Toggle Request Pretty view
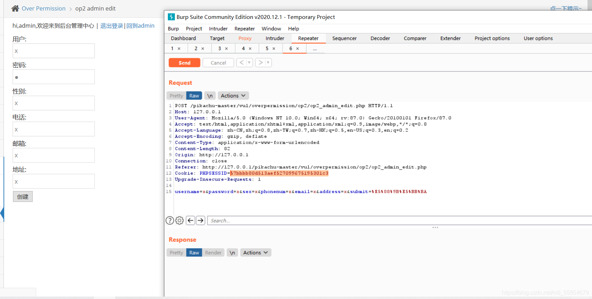The height and width of the screenshot is (299, 592). 176,96
